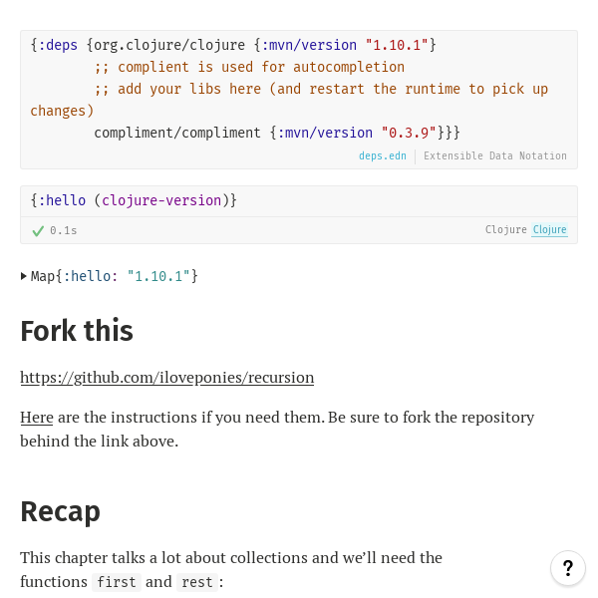Click the "Recap" heading
The width and height of the screenshot is (598, 598).
pyautogui.click(x=60, y=511)
